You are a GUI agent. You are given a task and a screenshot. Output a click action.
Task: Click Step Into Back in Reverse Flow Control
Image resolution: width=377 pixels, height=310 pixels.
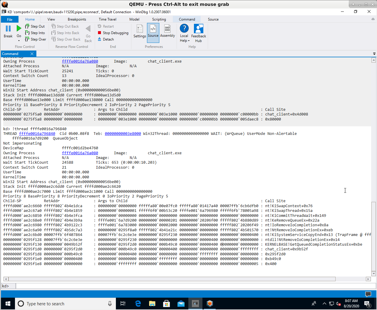65,33
